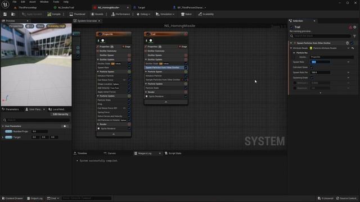Toggle Spring Force module checkbox
The width and height of the screenshot is (360, 202).
coord(129,112)
